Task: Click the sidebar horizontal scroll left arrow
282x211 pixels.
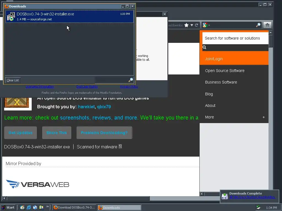Action: click(x=202, y=194)
